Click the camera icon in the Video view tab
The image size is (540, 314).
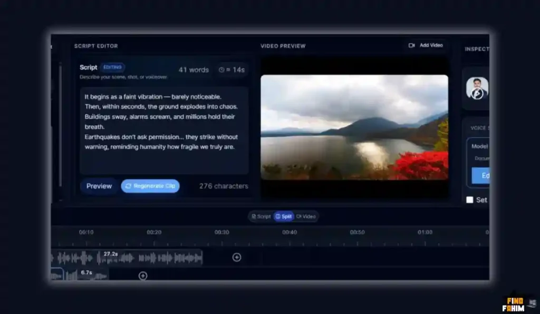point(299,217)
